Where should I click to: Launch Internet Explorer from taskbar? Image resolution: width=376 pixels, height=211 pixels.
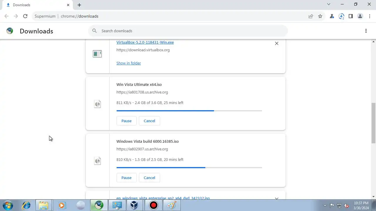[x=26, y=205]
